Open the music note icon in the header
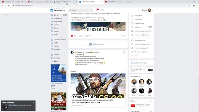 (102, 10)
